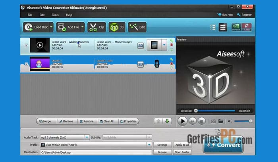Open the Help menu

tap(69, 15)
